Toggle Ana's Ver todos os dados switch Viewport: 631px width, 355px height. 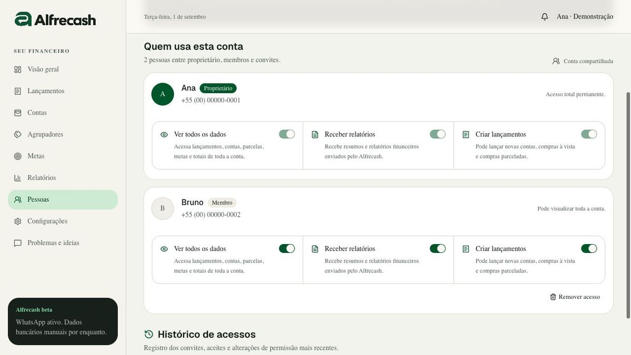287,134
